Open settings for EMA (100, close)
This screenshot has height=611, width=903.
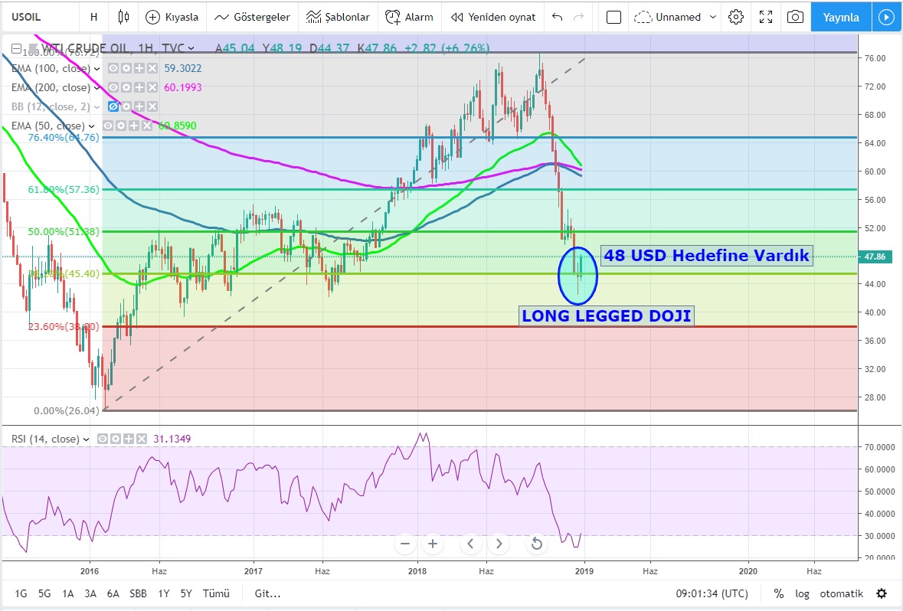tap(126, 69)
